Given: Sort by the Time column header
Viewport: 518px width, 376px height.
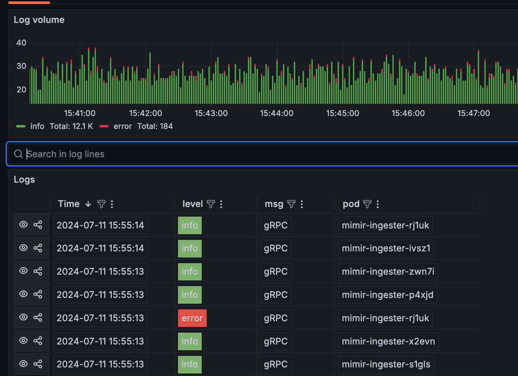Looking at the screenshot, I should click(x=69, y=204).
